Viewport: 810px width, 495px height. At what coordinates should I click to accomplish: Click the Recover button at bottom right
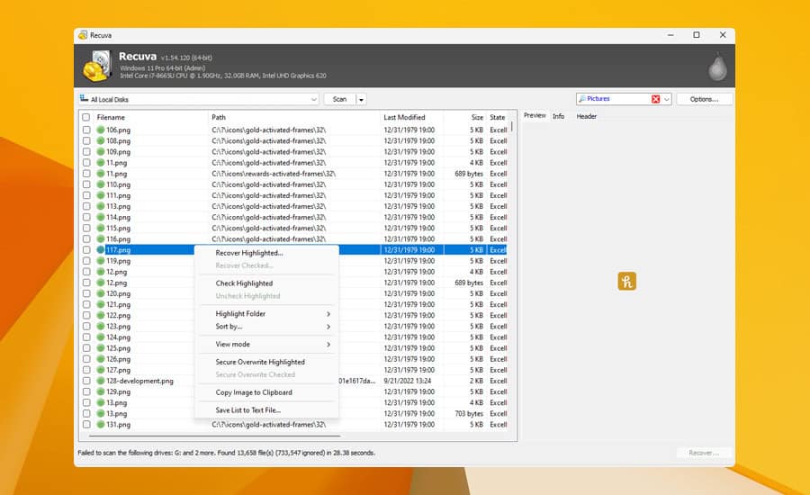pos(704,453)
